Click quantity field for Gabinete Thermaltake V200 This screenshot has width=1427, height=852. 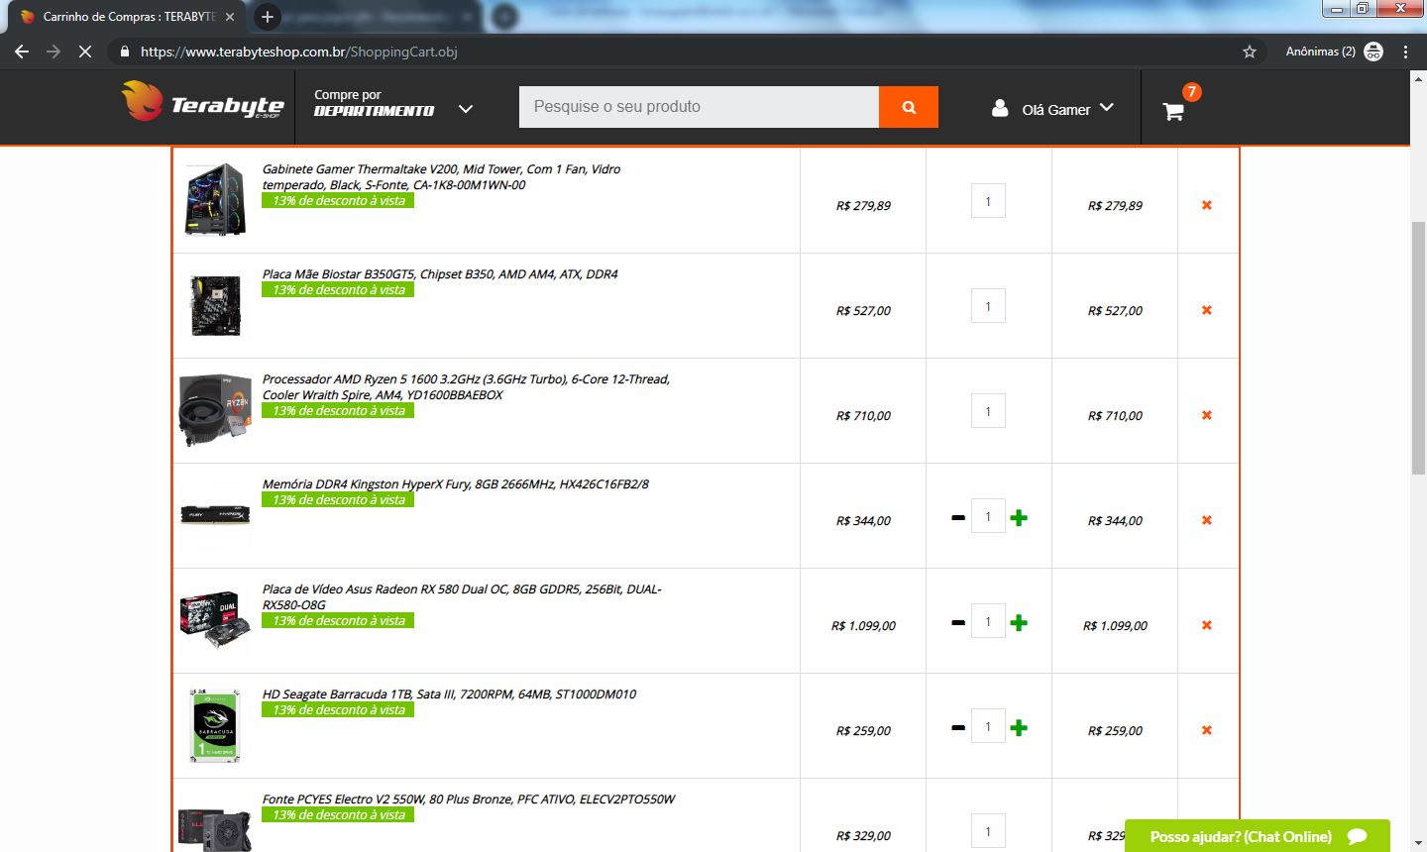tap(988, 201)
